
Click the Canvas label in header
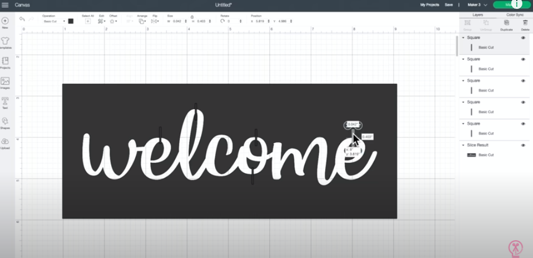tap(22, 5)
